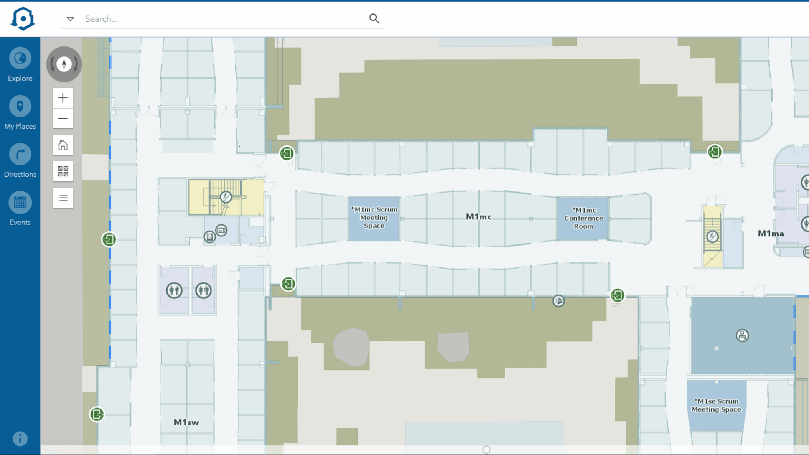Select the M1mc Conference Room
Screen dimensions: 809x455
click(x=584, y=218)
